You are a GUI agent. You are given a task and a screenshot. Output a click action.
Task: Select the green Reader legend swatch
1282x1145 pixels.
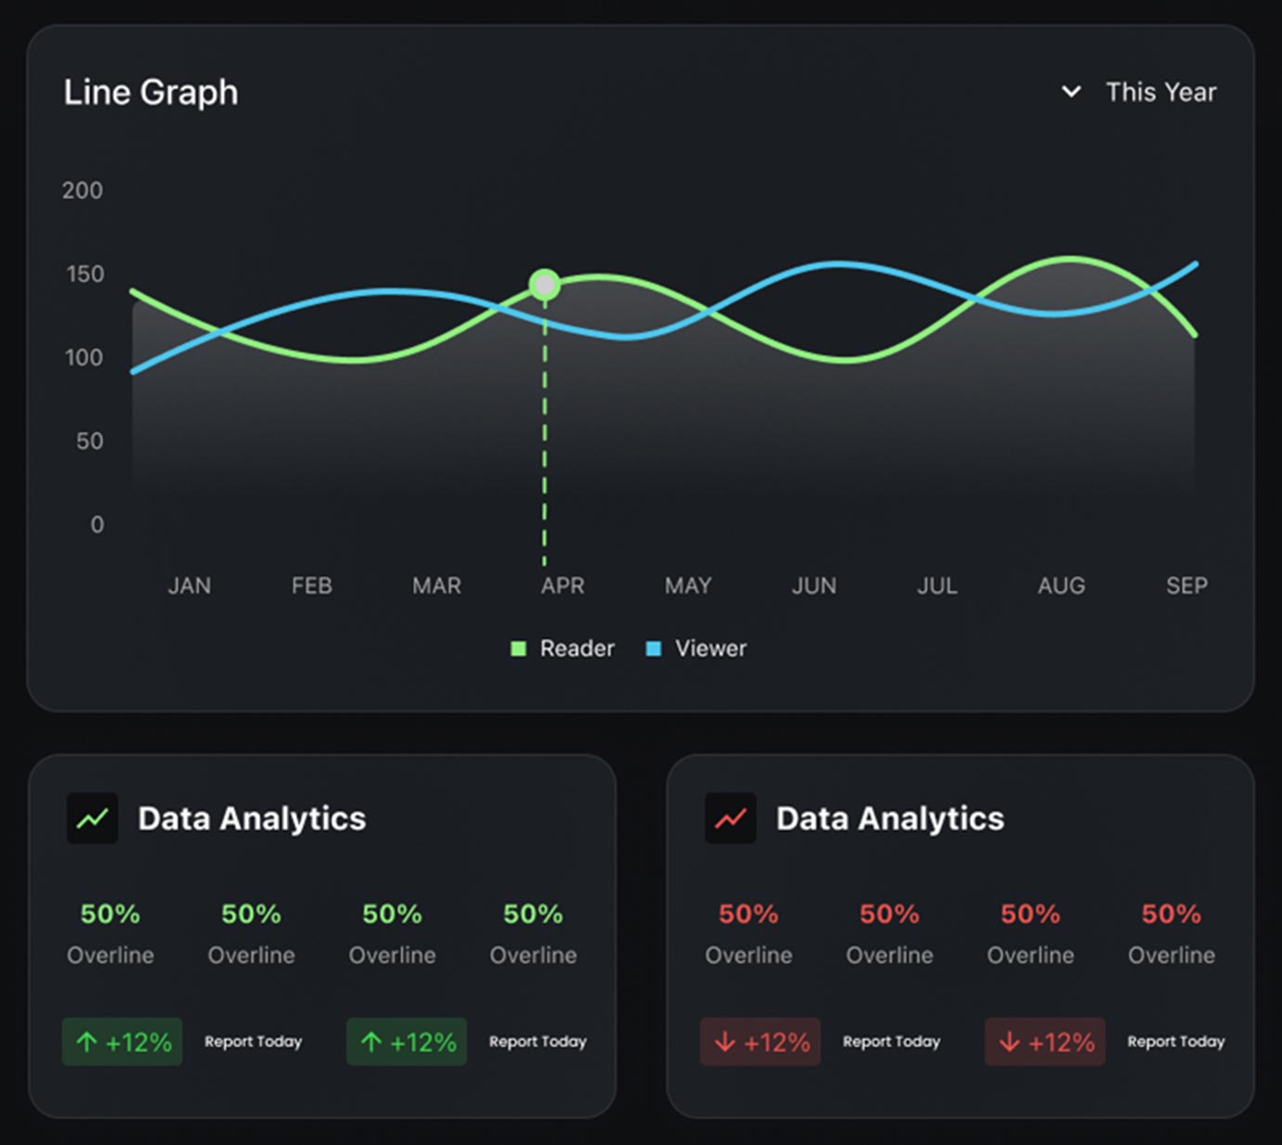[518, 648]
